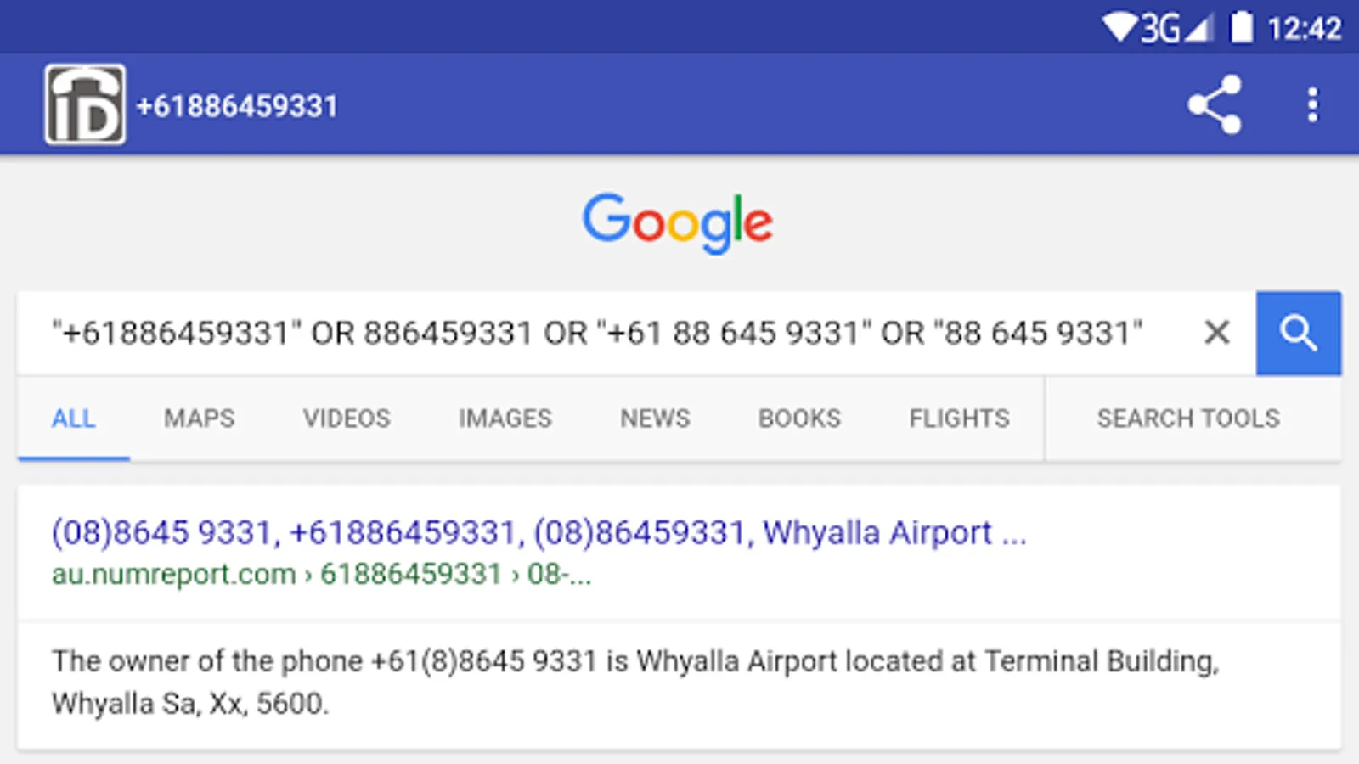Open the FLIGHTS tab
1359x764 pixels.
coord(959,419)
